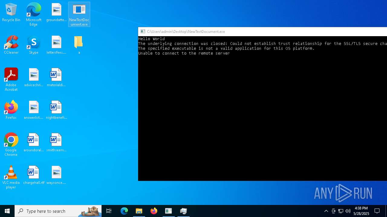387x217 pixels.
Task: Select the answerlist image file
Action: [34, 110]
